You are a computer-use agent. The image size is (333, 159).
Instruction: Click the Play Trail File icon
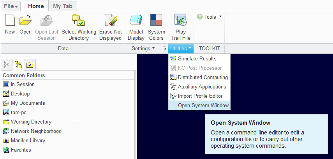coord(180,20)
